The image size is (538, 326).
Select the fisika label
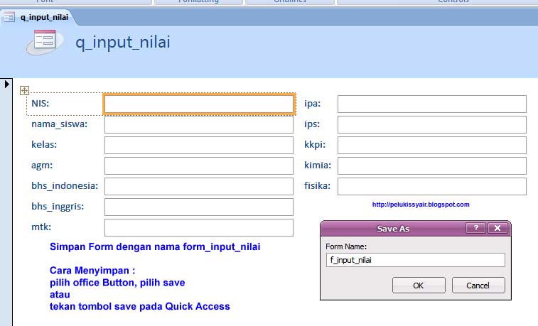[x=318, y=185]
